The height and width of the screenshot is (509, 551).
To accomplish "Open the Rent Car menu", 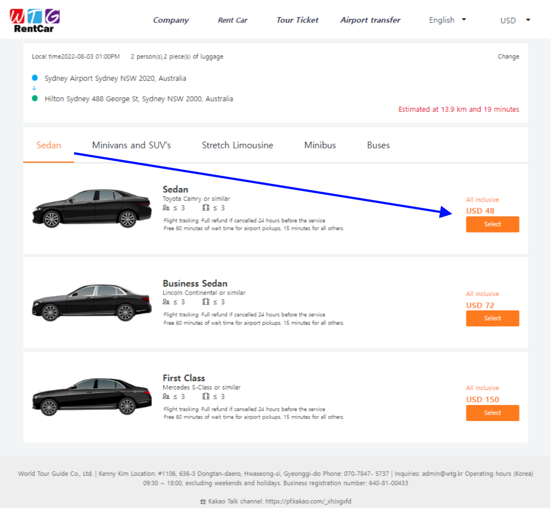I will 232,20.
